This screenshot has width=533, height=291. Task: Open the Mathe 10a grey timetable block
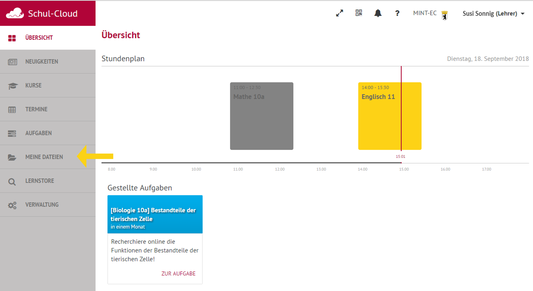[262, 116]
